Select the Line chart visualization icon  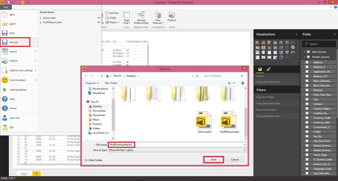[x=293, y=42]
